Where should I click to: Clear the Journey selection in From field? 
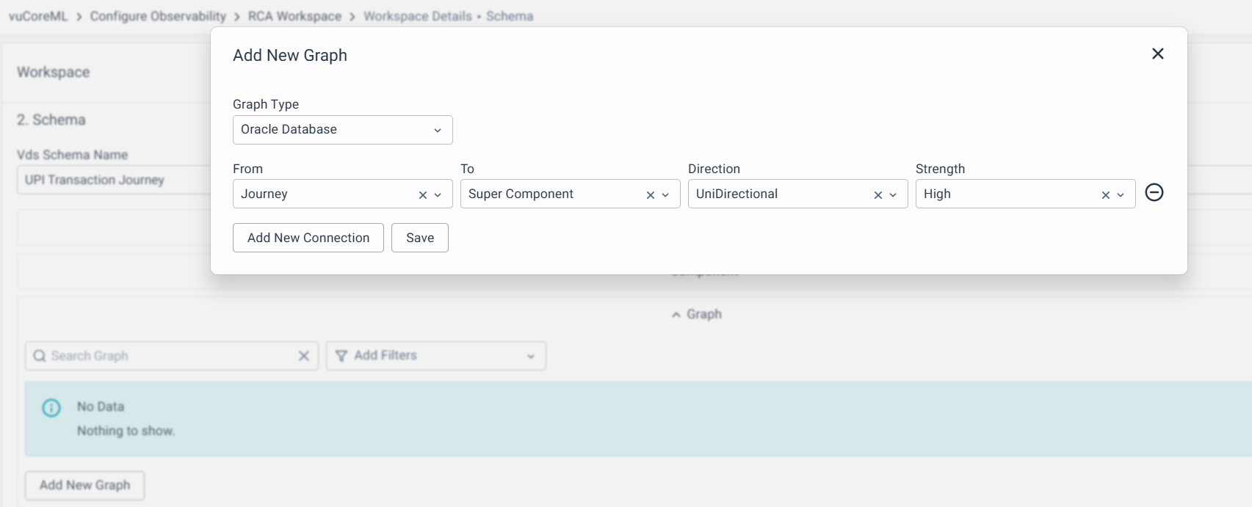tap(422, 195)
